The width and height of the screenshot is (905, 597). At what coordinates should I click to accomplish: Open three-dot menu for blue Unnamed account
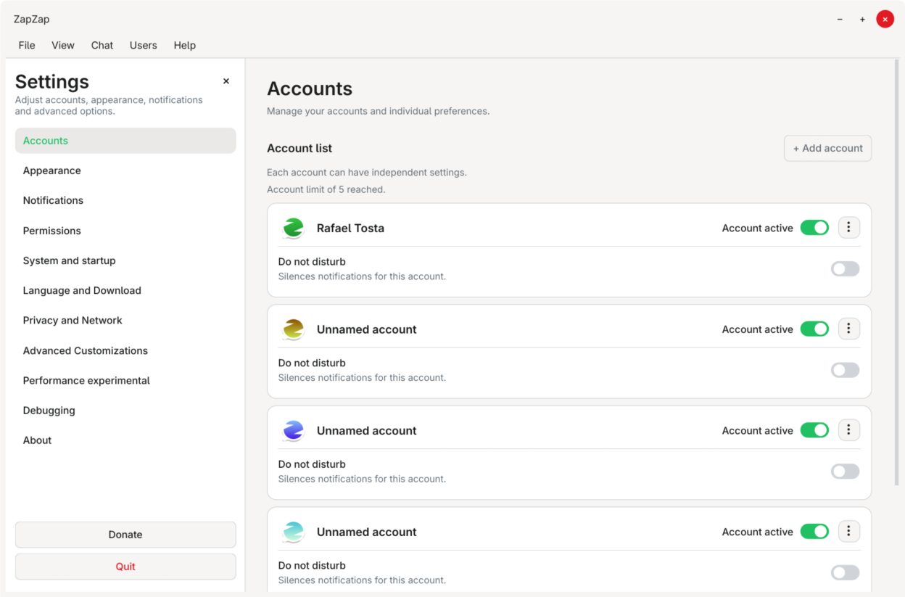tap(848, 430)
